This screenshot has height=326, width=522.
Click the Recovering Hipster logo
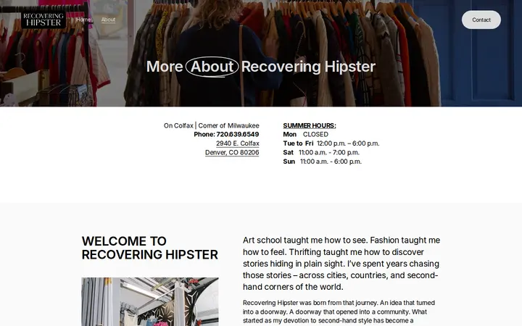tap(43, 20)
